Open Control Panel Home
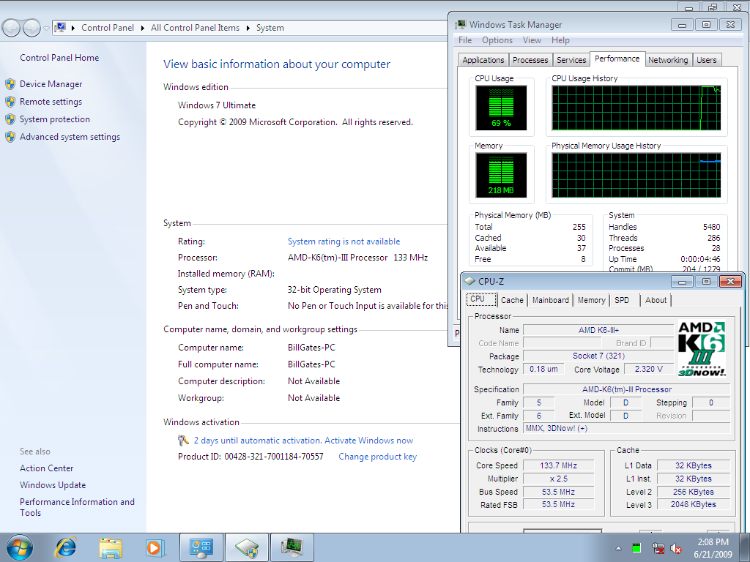The image size is (750, 562). point(59,58)
